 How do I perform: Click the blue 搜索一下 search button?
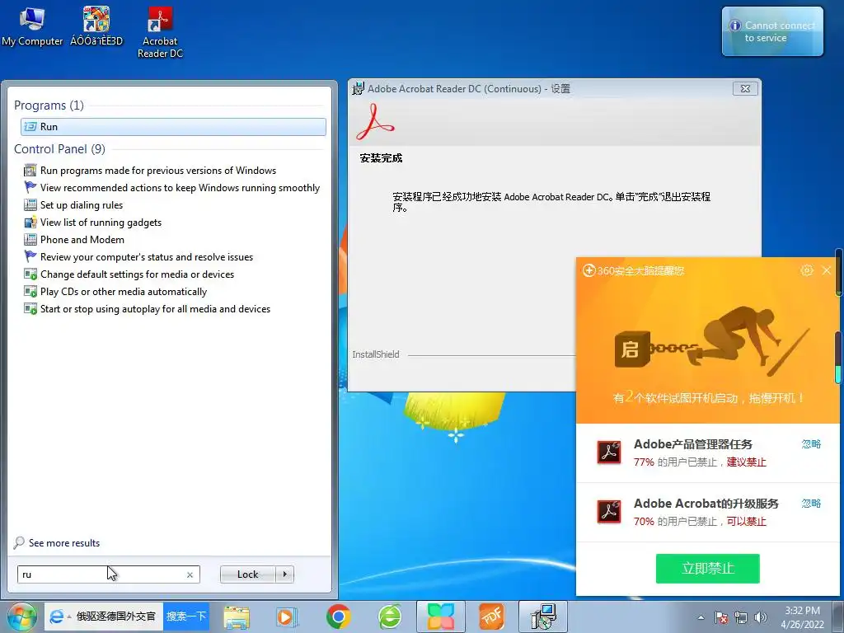(185, 617)
